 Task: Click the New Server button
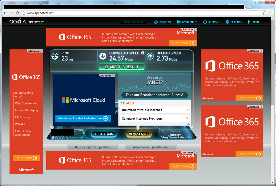click(139, 134)
